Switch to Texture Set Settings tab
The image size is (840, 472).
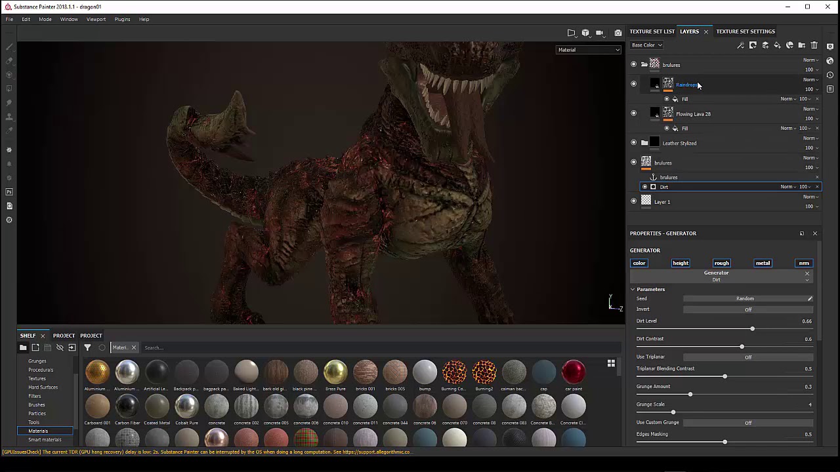coord(745,31)
